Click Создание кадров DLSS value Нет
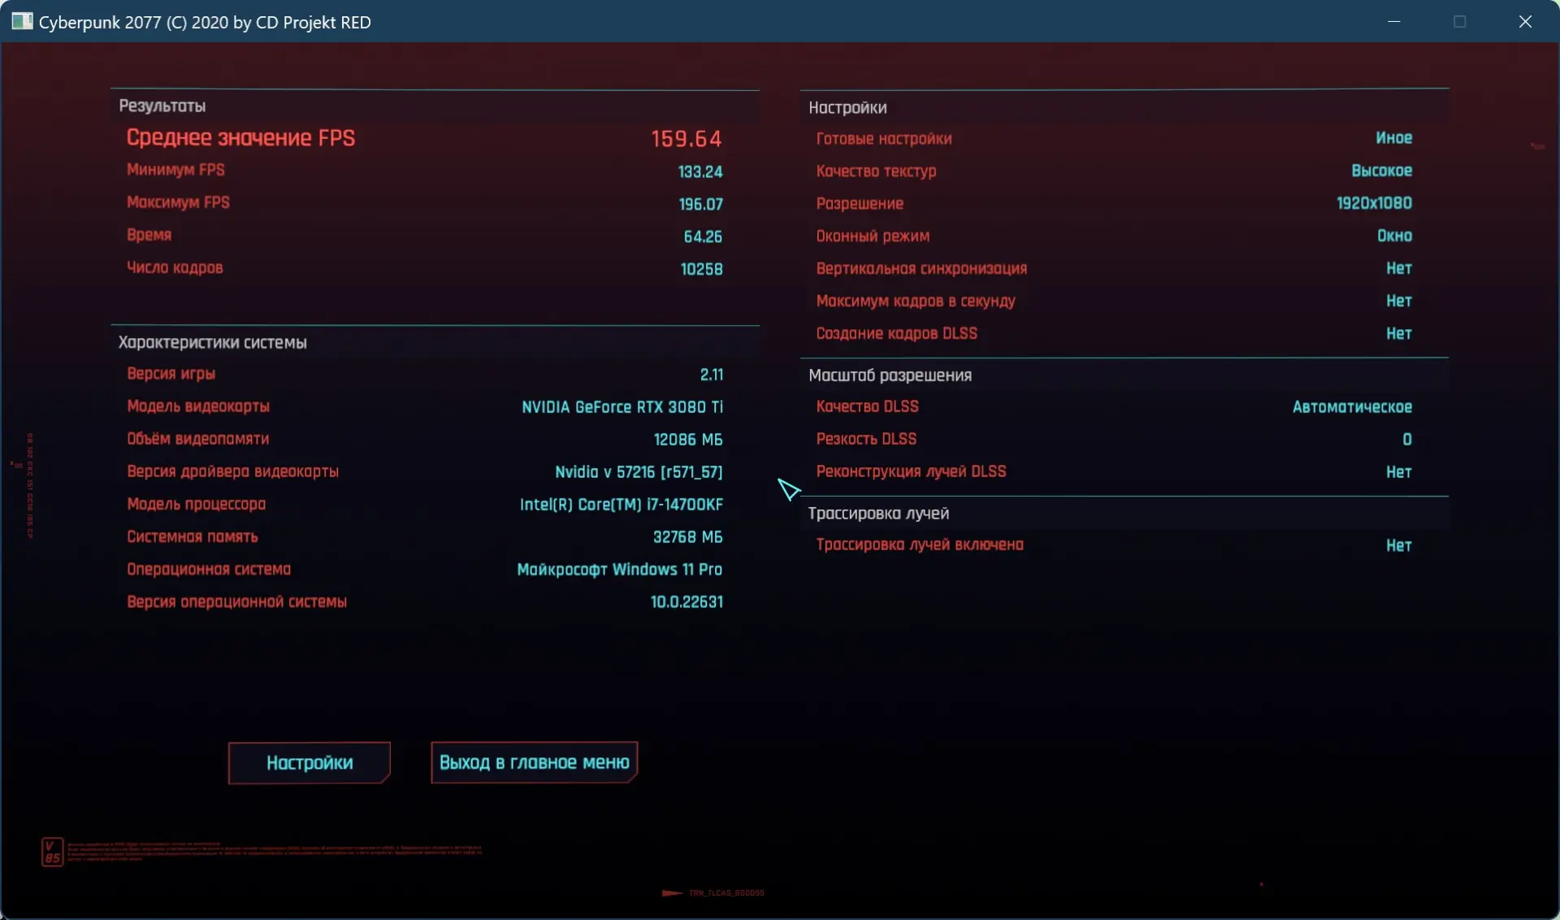This screenshot has height=920, width=1560. [1399, 333]
